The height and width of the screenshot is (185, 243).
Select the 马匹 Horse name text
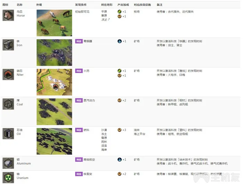[20, 14]
